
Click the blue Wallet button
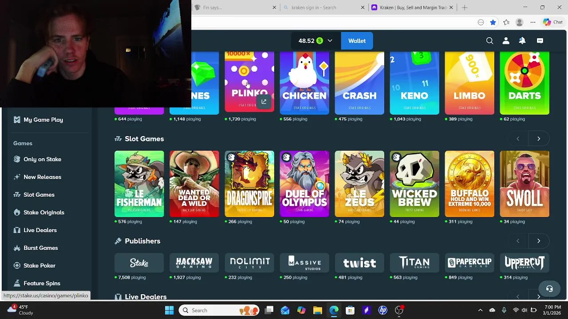357,41
